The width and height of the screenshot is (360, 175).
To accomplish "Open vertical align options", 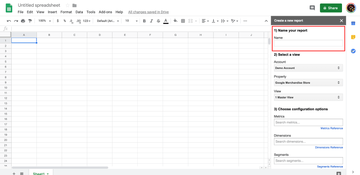I will (x=215, y=21).
